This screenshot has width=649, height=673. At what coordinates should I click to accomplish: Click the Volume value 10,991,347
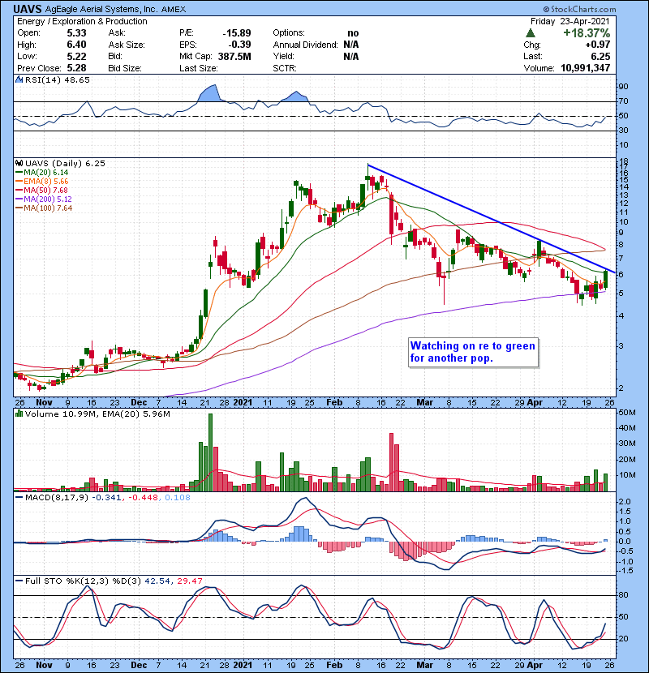point(586,68)
